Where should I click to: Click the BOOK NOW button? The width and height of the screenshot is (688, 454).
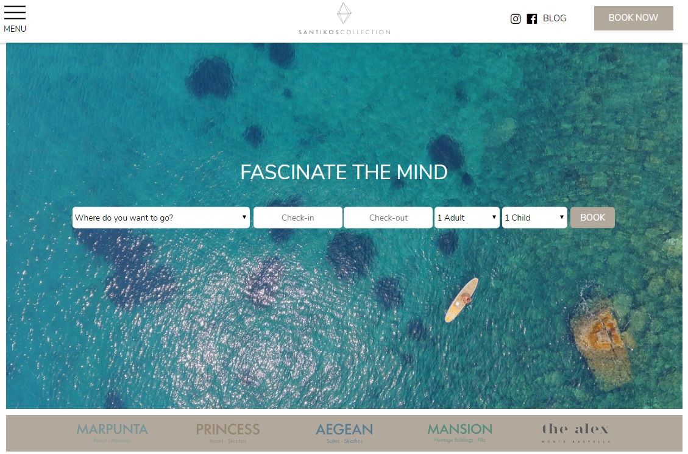pyautogui.click(x=633, y=18)
